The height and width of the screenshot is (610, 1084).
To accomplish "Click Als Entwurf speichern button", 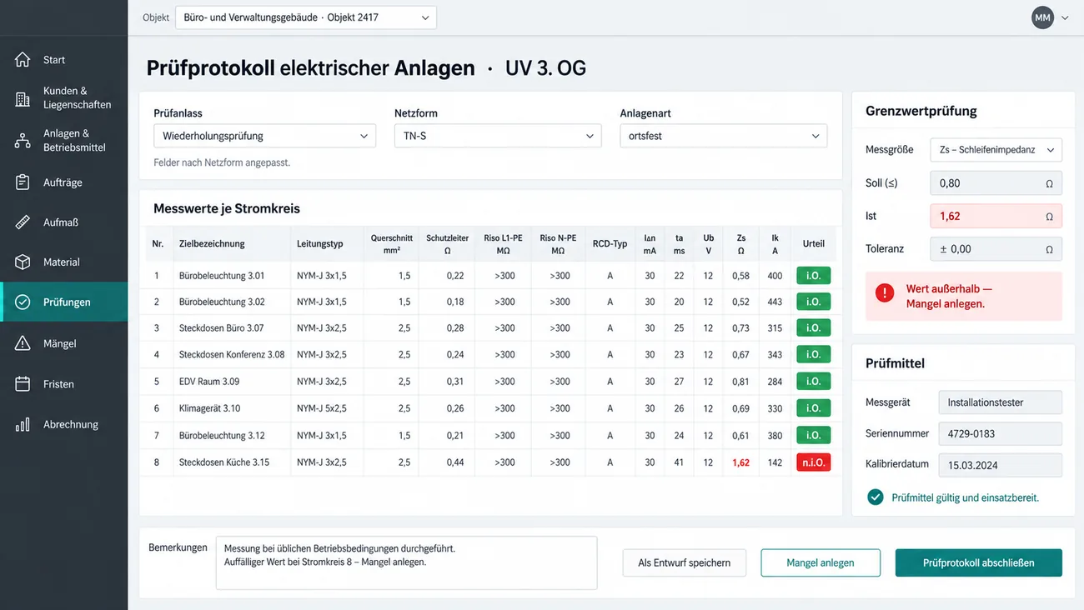I will (x=685, y=562).
